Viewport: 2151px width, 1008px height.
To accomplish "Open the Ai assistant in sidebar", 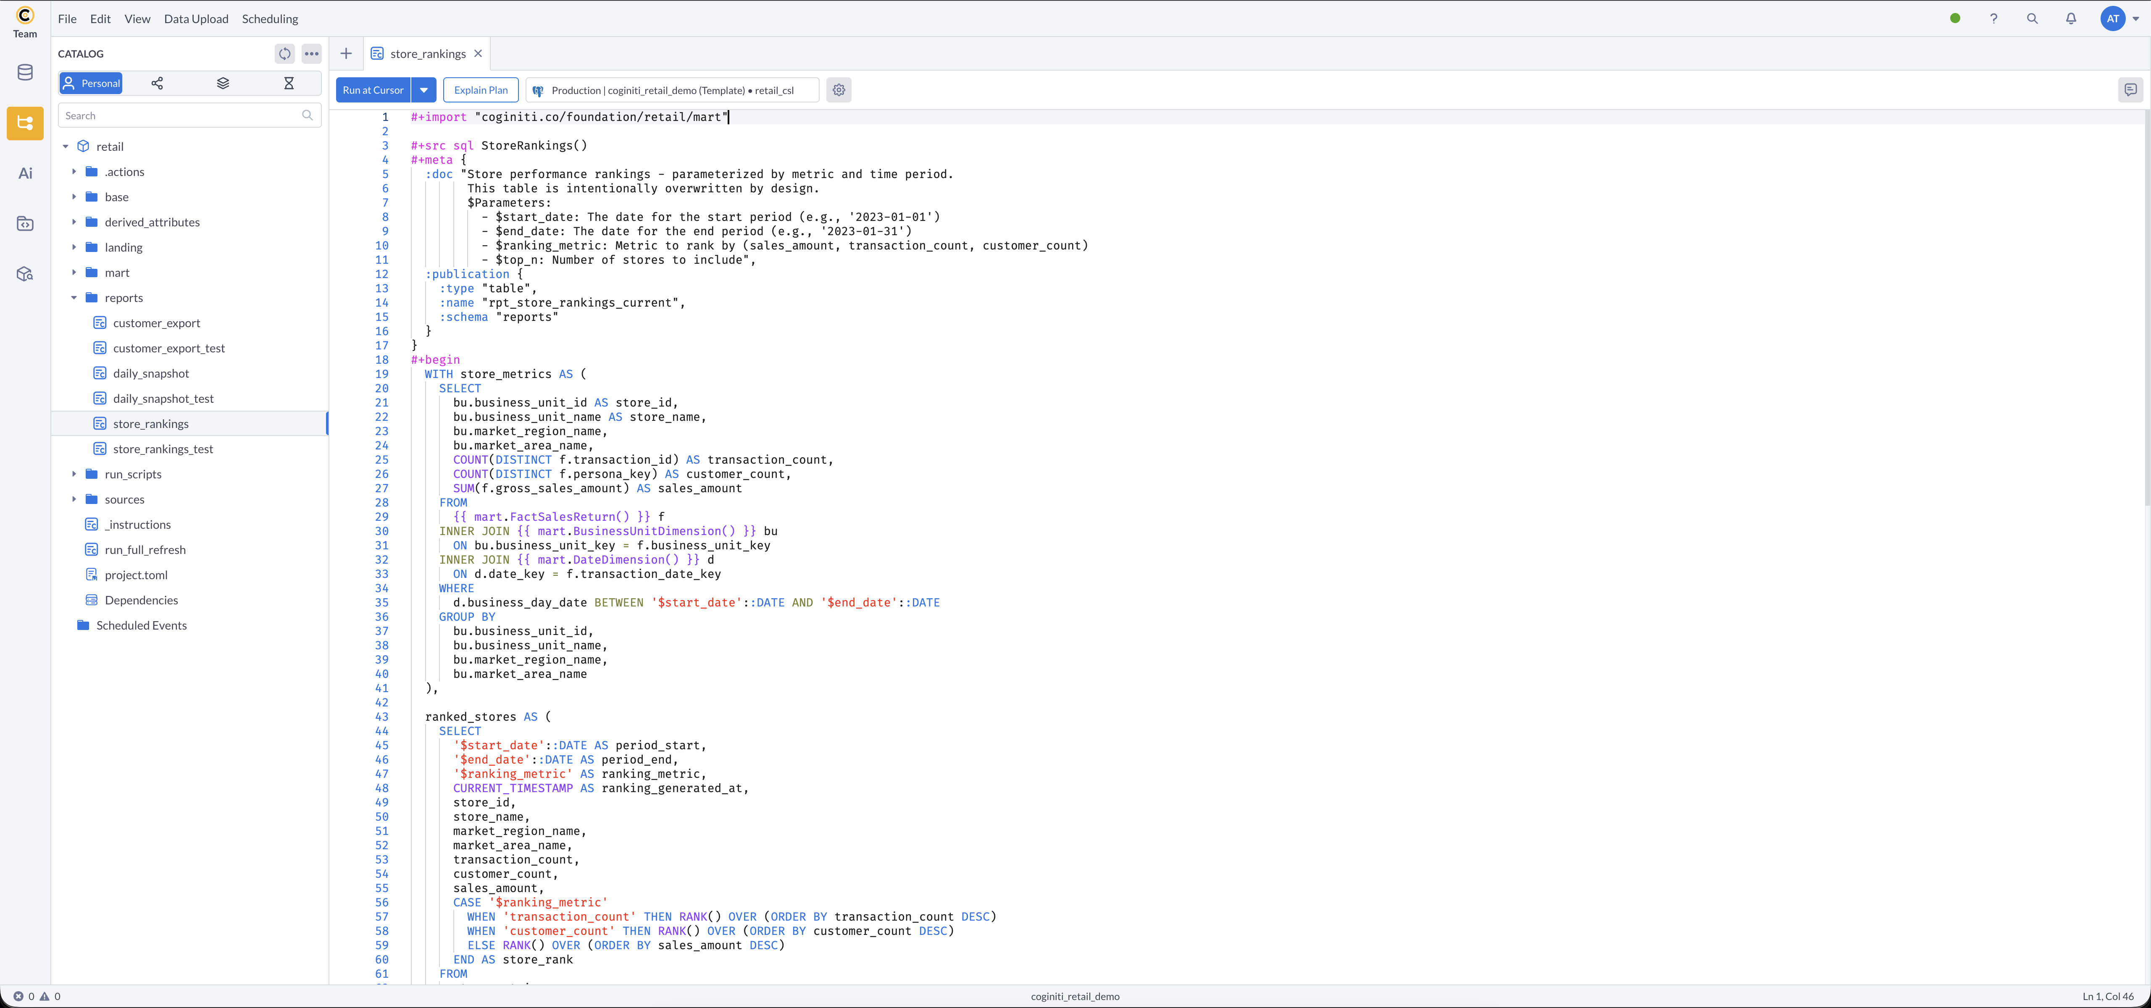I will (x=25, y=173).
